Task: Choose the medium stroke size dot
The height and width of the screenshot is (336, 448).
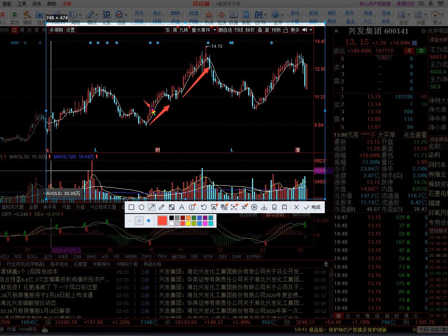Action: [x=139, y=221]
